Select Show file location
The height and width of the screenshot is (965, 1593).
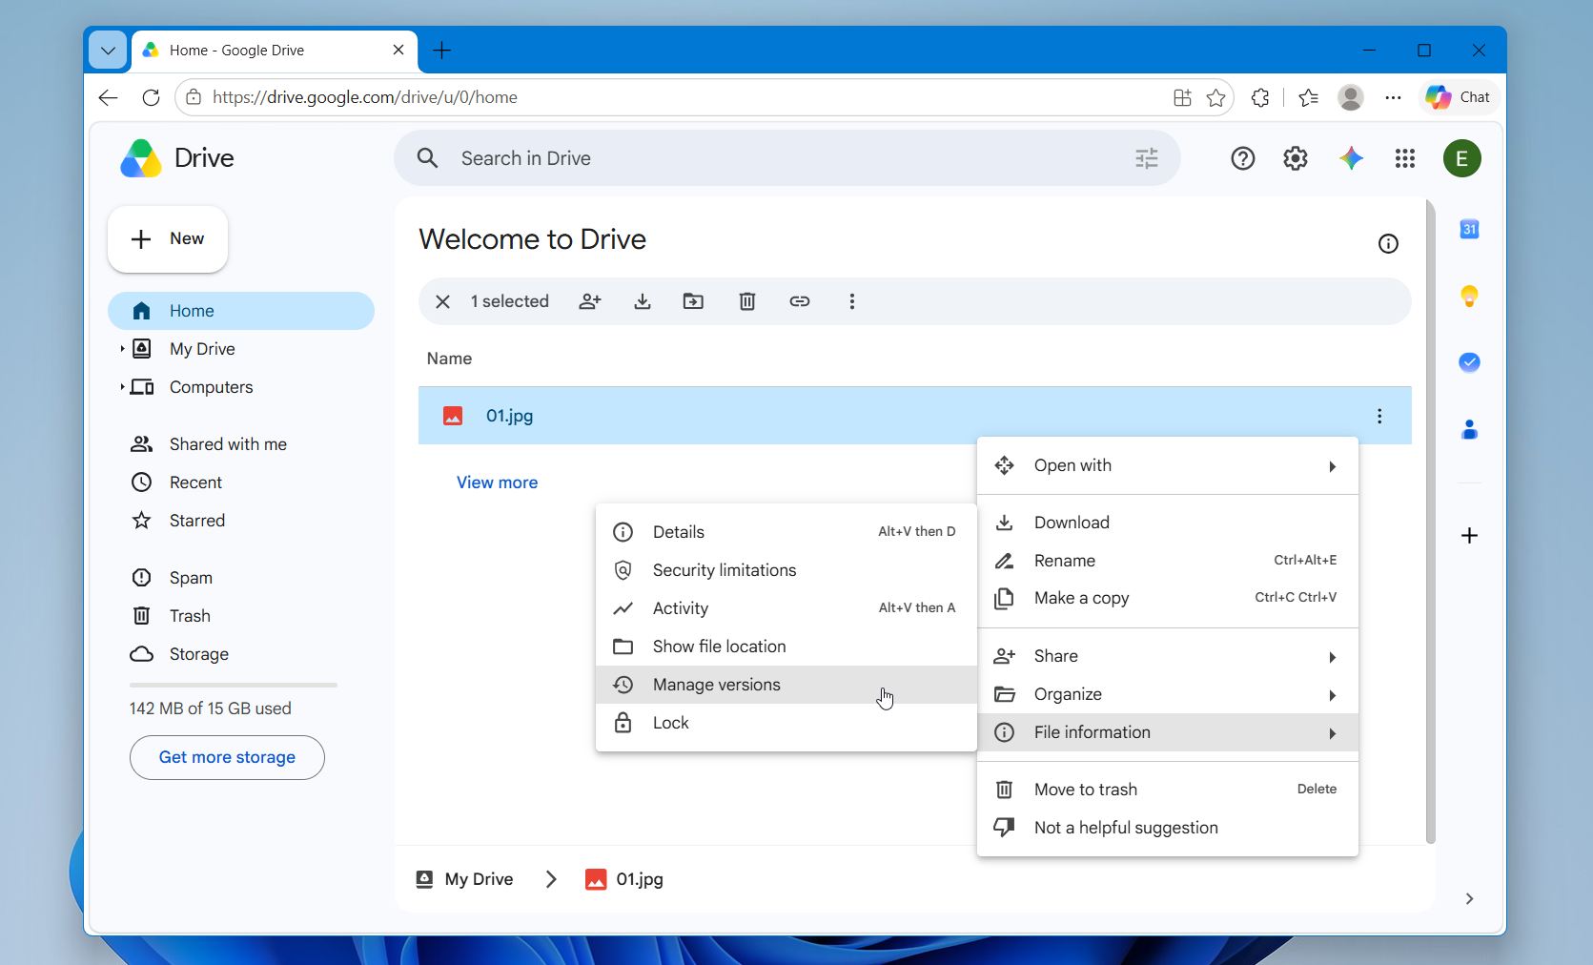pos(786,647)
